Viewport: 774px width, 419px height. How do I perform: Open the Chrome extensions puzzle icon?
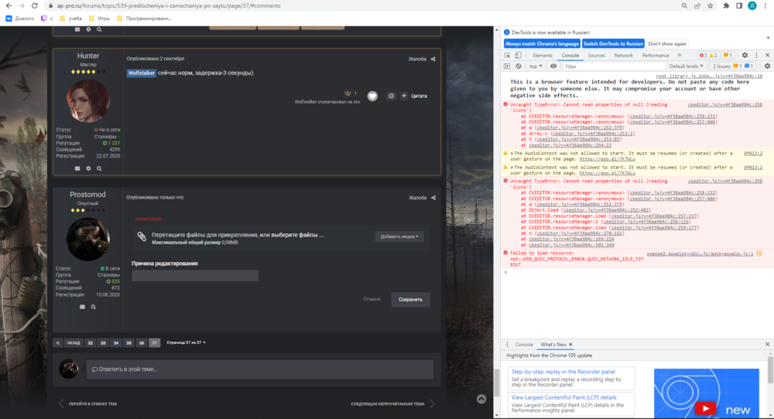coord(726,5)
